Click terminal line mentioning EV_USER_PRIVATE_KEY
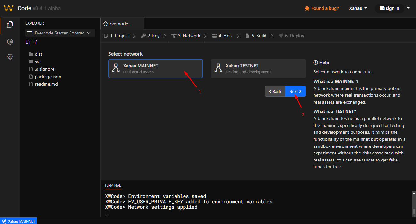Image resolution: width=416 pixels, height=224 pixels. [189, 202]
